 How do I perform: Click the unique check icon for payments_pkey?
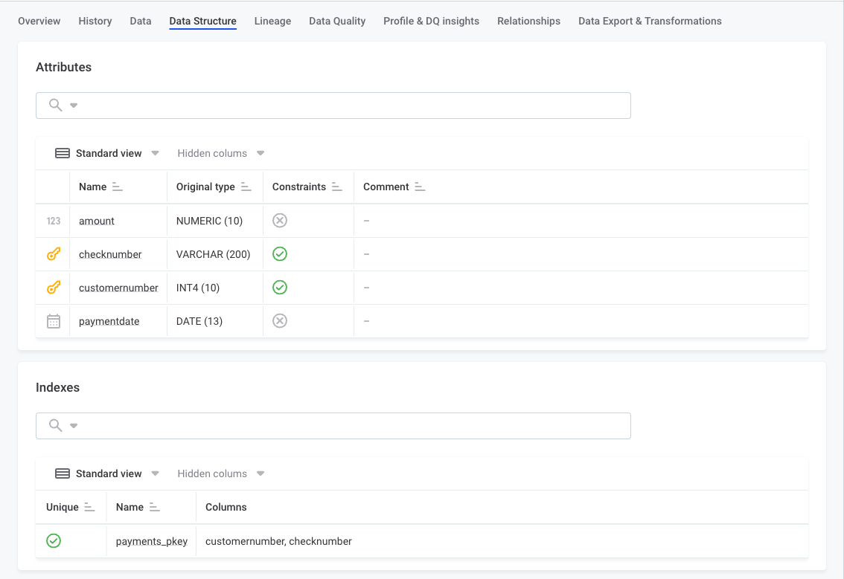54,541
